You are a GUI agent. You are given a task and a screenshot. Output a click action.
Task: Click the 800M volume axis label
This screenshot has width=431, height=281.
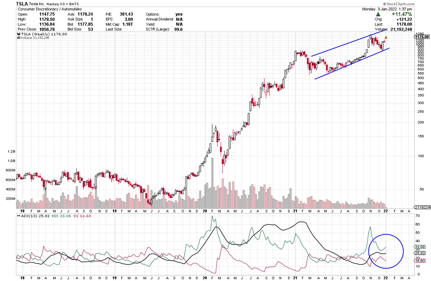point(11,170)
